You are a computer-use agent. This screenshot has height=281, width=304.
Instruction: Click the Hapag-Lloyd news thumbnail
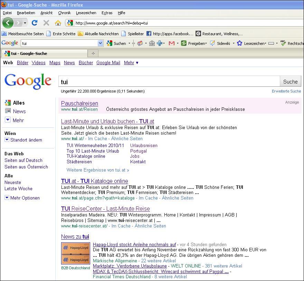click(76, 253)
